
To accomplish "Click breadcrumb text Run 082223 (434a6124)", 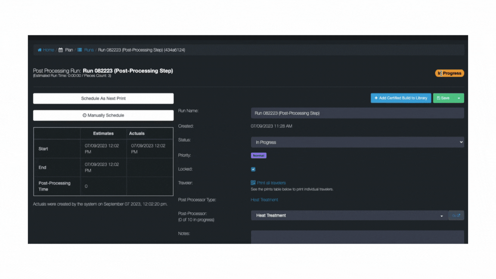I will [x=141, y=50].
